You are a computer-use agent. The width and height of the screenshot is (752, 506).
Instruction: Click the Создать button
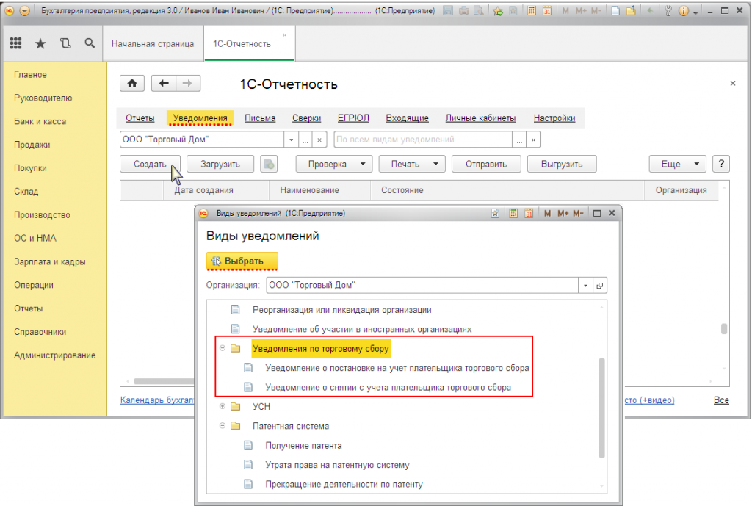pyautogui.click(x=150, y=164)
